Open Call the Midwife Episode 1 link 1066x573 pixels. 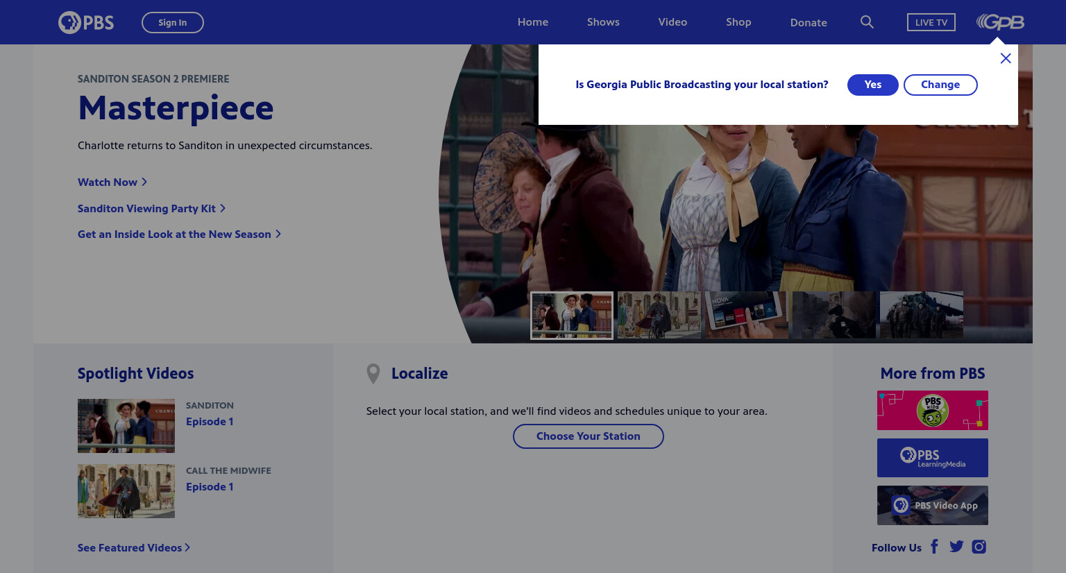(x=210, y=487)
